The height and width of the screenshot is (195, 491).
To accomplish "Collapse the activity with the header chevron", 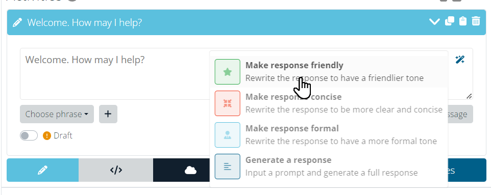I will [x=434, y=21].
